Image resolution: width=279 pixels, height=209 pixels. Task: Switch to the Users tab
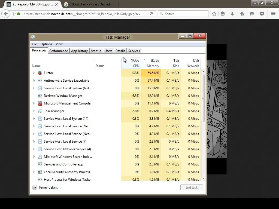pyautogui.click(x=108, y=51)
